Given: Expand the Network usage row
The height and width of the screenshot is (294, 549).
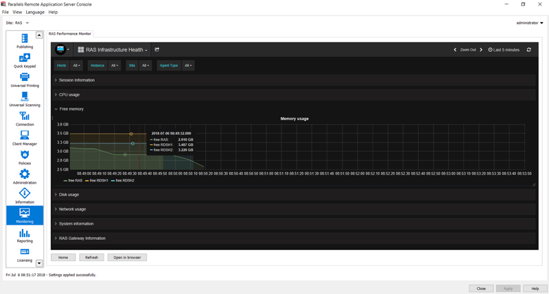Looking at the screenshot, I should click(294, 209).
